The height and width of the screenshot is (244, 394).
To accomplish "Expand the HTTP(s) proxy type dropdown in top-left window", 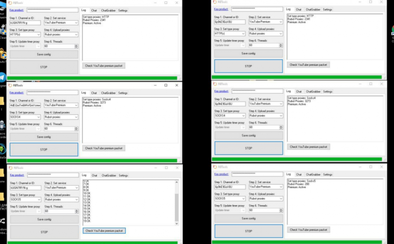I will click(38, 34).
